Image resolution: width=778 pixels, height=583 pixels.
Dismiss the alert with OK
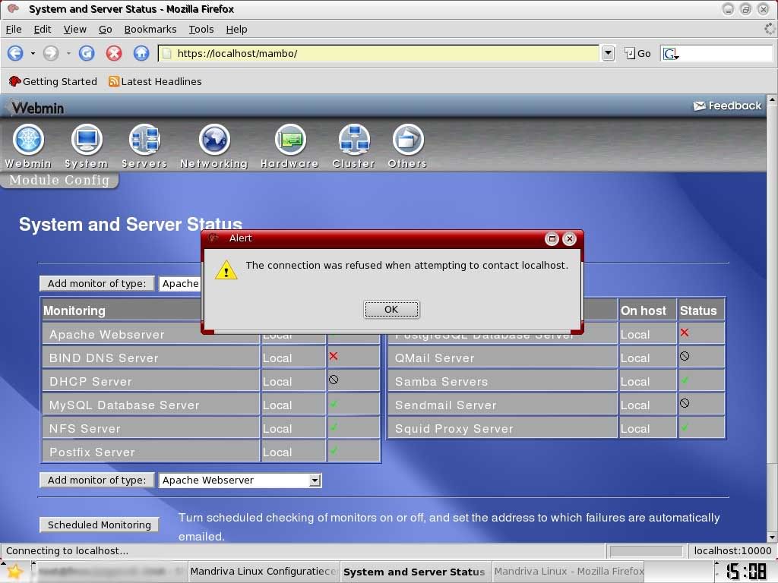pyautogui.click(x=391, y=310)
